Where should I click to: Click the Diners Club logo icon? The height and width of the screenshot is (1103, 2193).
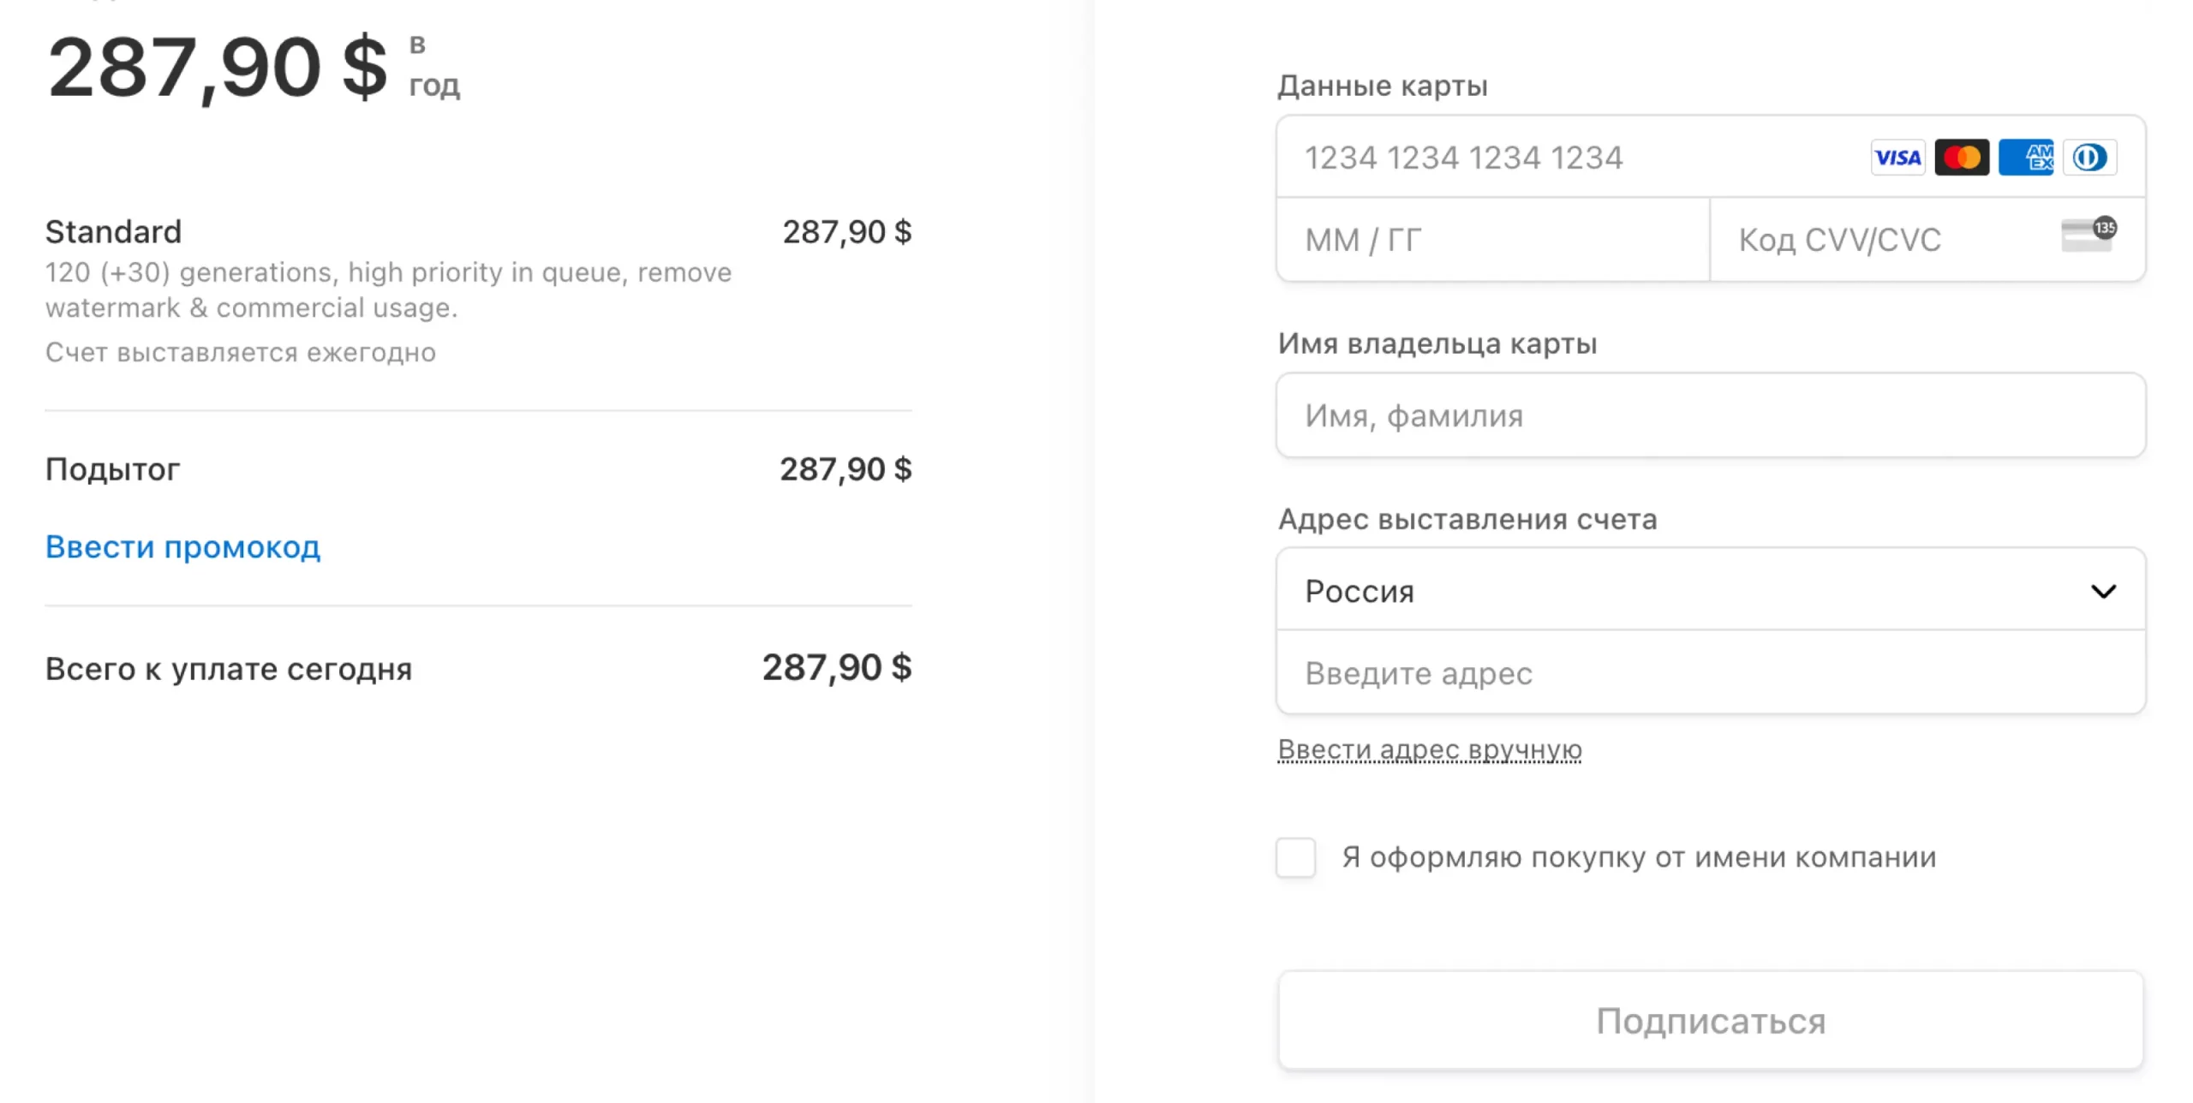(2089, 158)
